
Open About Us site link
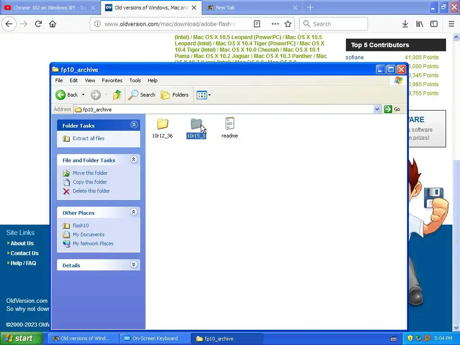tap(22, 243)
